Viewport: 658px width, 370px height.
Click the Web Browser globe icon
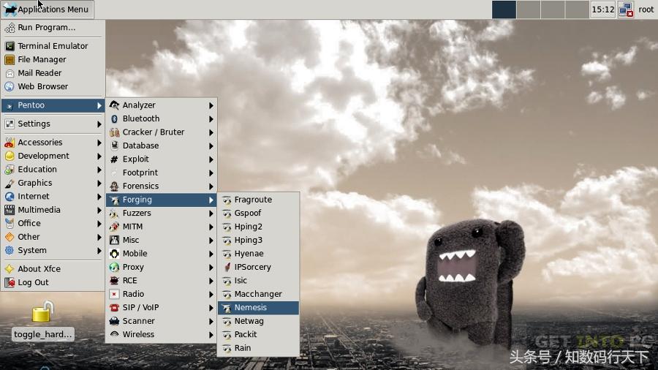coord(10,86)
